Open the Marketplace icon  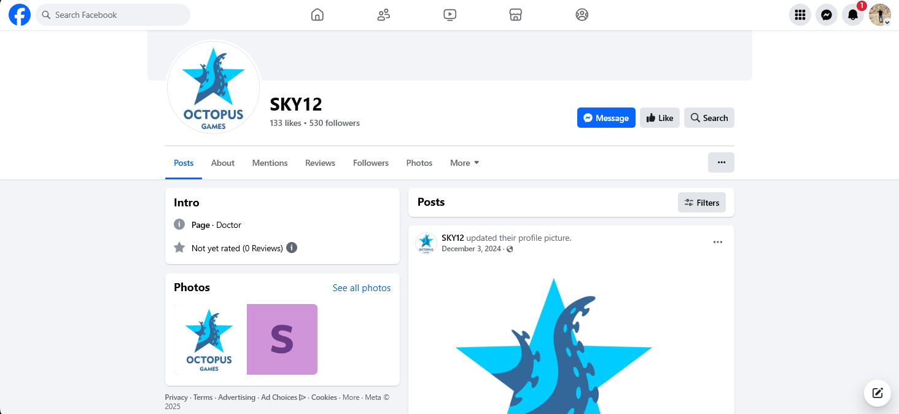[x=516, y=15]
